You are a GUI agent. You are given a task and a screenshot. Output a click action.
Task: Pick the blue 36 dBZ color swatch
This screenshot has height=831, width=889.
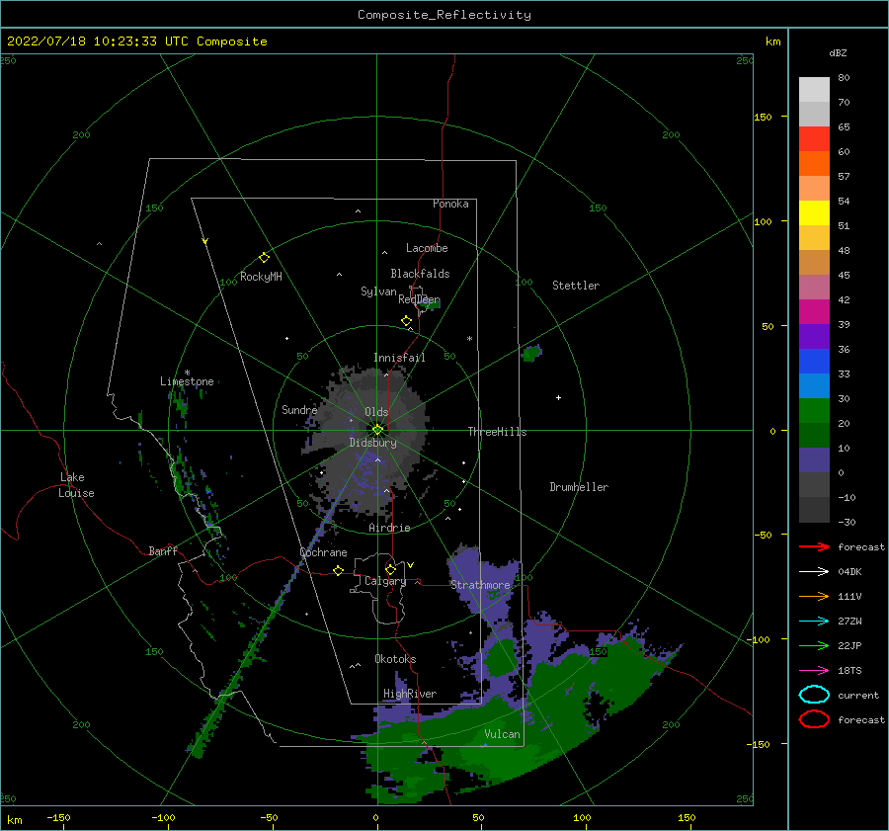tap(814, 361)
